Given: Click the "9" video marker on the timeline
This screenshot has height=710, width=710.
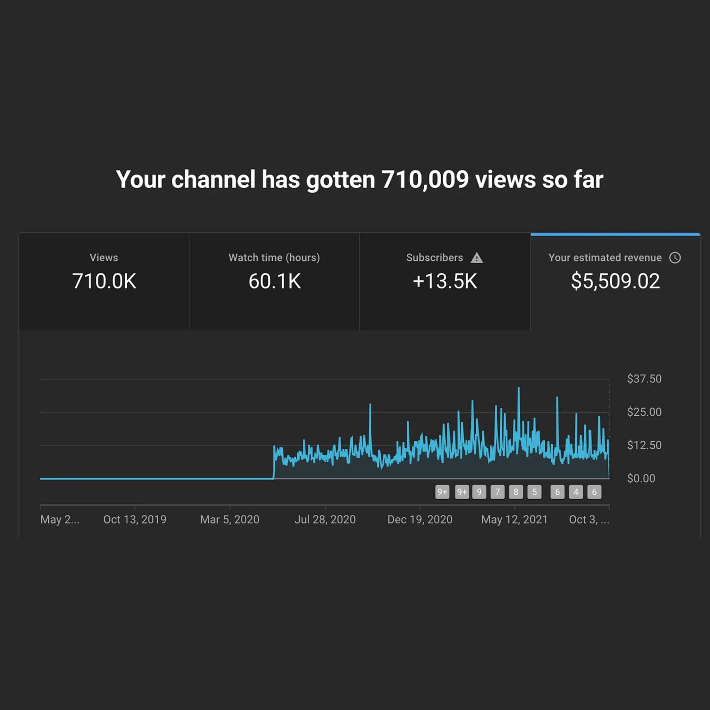Looking at the screenshot, I should (x=479, y=492).
